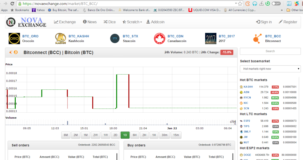Image resolution: width=303 pixels, height=160 pixels.
Task: Open the Orocoin ORO coin icon
Action: click(x=14, y=39)
